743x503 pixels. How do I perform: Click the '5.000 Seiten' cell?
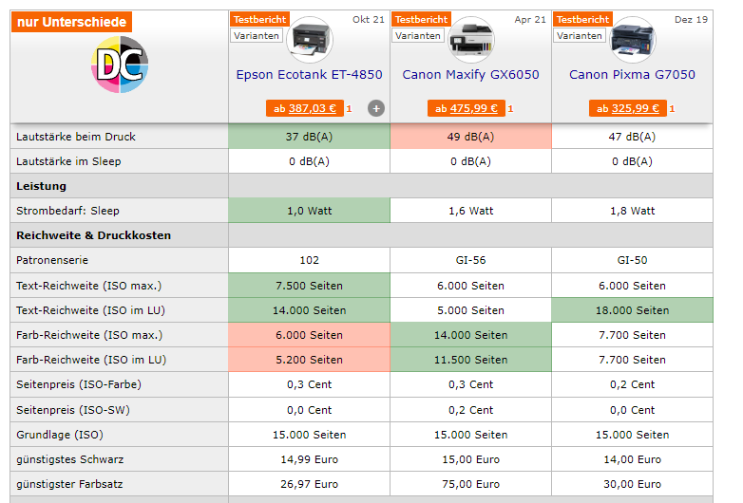(471, 310)
